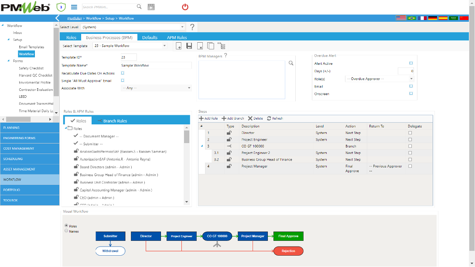The image size is (475, 267).
Task: Collapse the Setup tree node in sidebar
Action: (8, 39)
